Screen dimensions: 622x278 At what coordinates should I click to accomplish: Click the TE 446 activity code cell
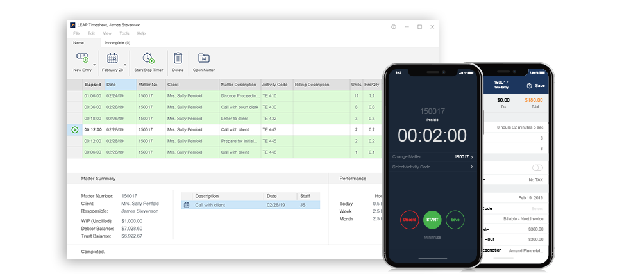(277, 152)
